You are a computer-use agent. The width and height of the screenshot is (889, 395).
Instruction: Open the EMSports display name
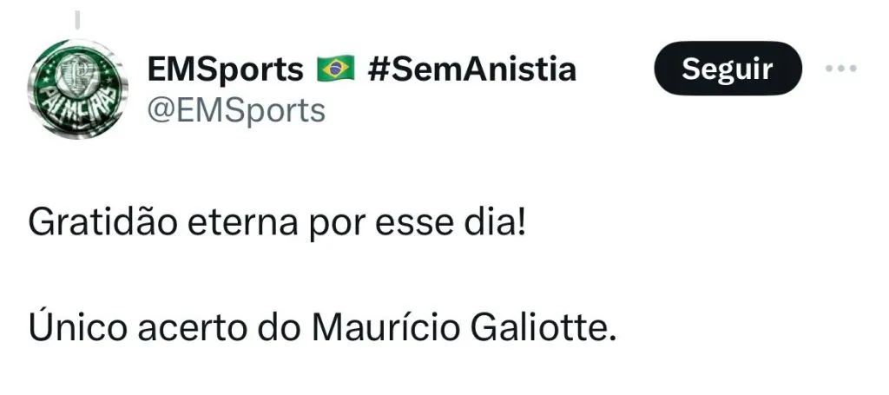click(225, 69)
